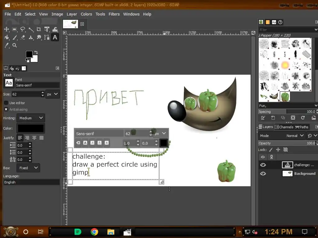The height and width of the screenshot is (238, 318).
Task: Select the Clone stamp tool
Action: point(31,37)
